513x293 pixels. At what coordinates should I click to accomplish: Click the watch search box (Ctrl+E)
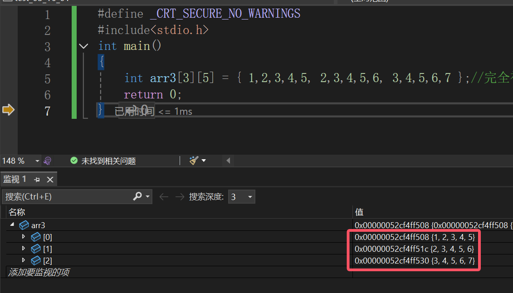pyautogui.click(x=67, y=196)
